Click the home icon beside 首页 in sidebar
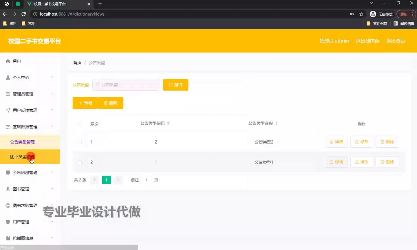Viewport: 417px width, 250px height. point(8,61)
